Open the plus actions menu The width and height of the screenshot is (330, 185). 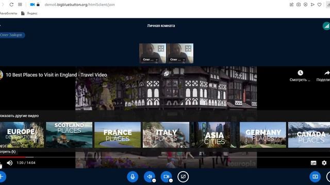(2, 177)
